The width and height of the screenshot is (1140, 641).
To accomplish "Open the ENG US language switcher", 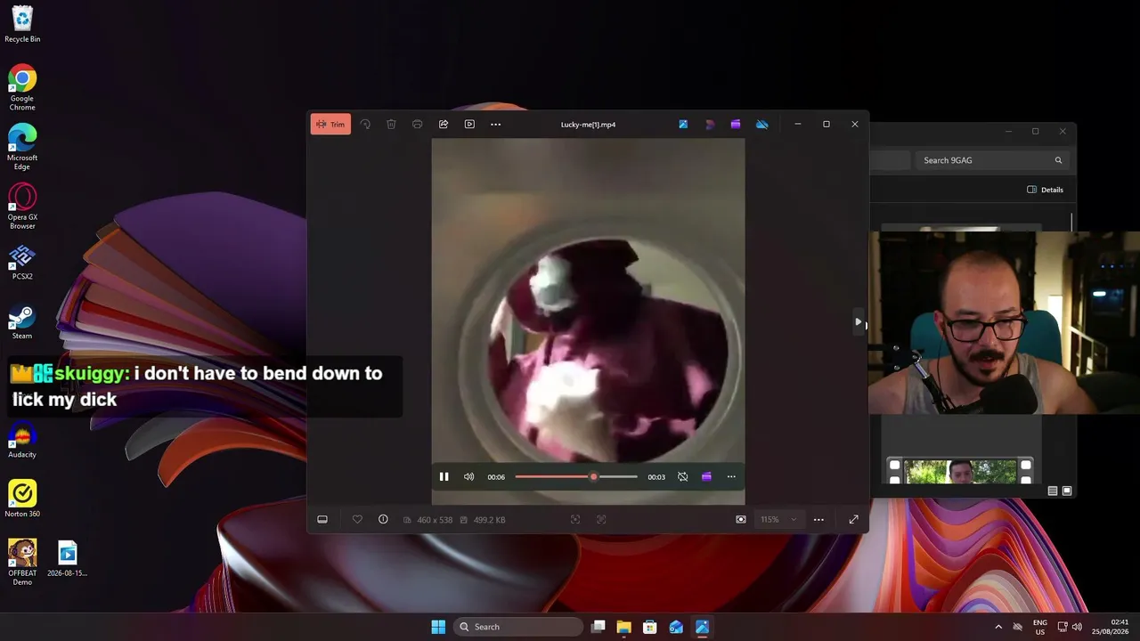I will (x=1039, y=627).
